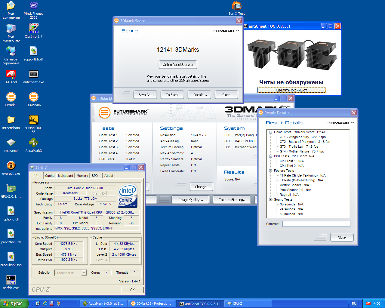Open the BurnInTest desktop icon
Viewport: 385px width, 308px height.
tap(237, 8)
